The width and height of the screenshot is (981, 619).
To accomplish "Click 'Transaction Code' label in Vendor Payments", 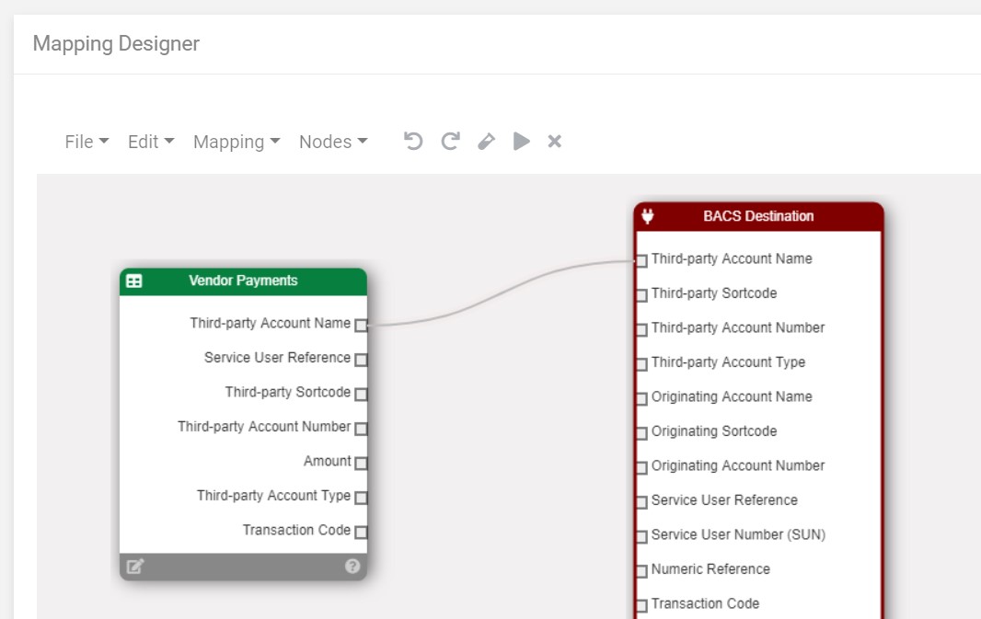I will 296,530.
